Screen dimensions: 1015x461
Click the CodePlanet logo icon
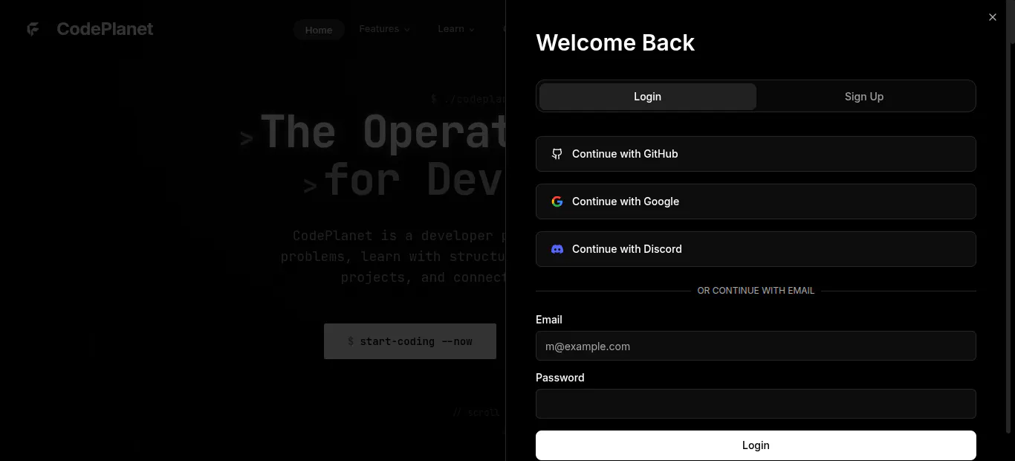coord(33,29)
